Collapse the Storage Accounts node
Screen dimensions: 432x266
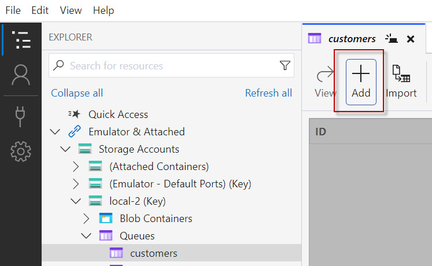point(65,149)
